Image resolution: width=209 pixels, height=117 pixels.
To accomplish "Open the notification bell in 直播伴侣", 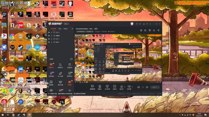I will click(x=154, y=30).
